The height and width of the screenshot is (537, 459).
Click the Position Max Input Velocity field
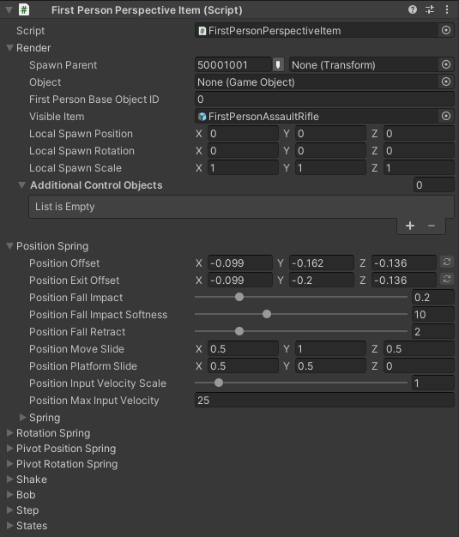click(x=324, y=400)
